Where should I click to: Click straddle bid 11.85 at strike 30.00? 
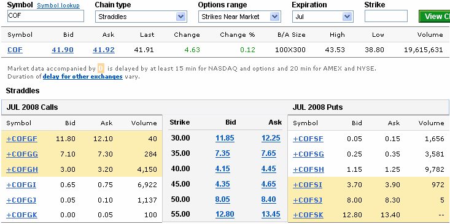pyautogui.click(x=225, y=138)
